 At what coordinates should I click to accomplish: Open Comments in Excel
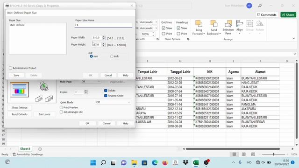[x=267, y=14]
